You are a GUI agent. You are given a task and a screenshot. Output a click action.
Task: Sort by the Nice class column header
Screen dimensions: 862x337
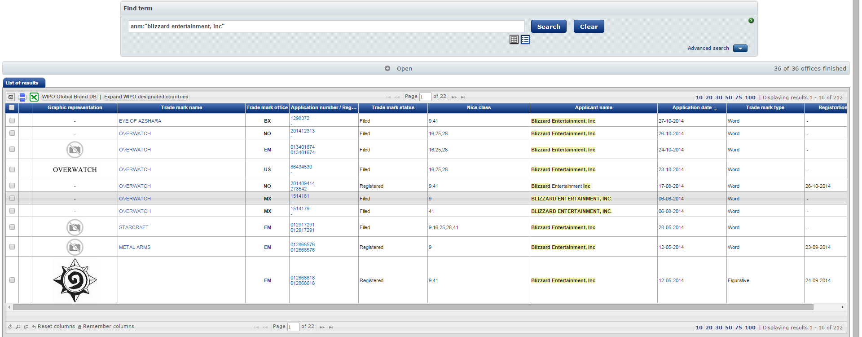tap(479, 108)
